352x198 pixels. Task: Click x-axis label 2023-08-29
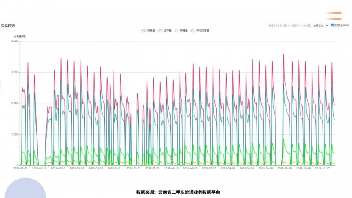[247, 169]
